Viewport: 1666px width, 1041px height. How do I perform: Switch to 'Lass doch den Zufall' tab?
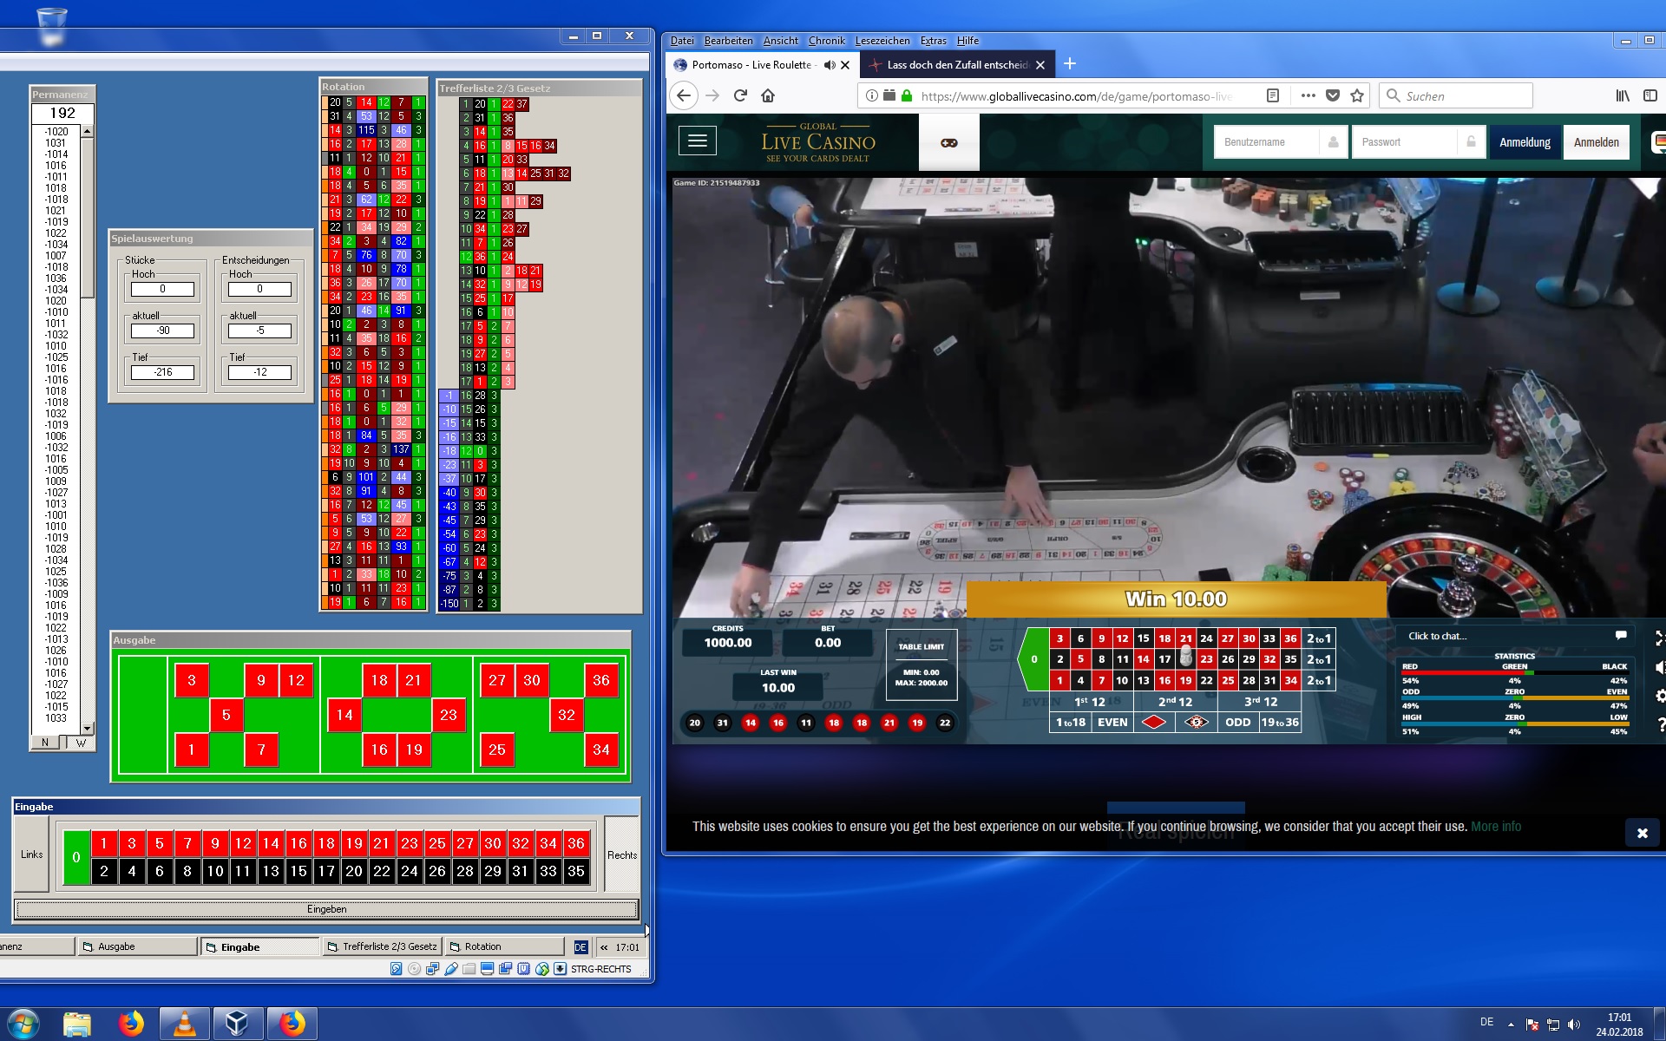tap(954, 65)
